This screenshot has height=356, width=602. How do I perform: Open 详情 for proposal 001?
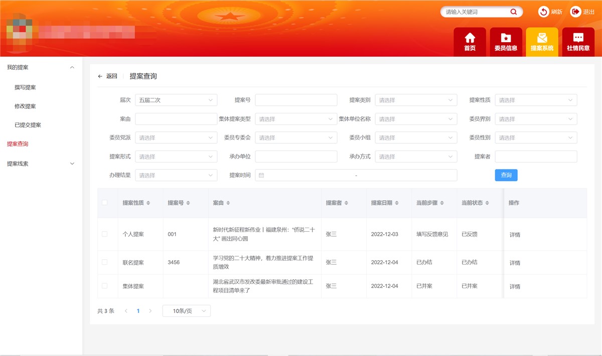[x=515, y=235]
